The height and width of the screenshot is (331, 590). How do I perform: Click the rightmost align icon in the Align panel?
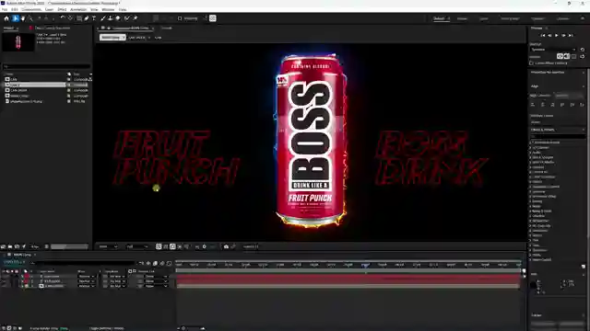582,105
